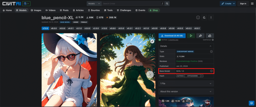Click the green play/generate button
256x107 pixels.
[191, 36]
